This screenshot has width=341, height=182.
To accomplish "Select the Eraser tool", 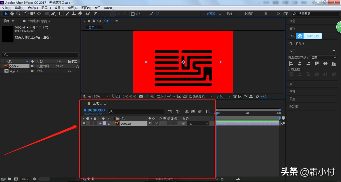I will pyautogui.click(x=80, y=14).
